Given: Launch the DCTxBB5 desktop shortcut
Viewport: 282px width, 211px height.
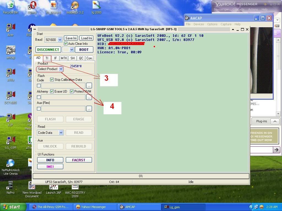Looking at the screenshot, I should [11, 98].
